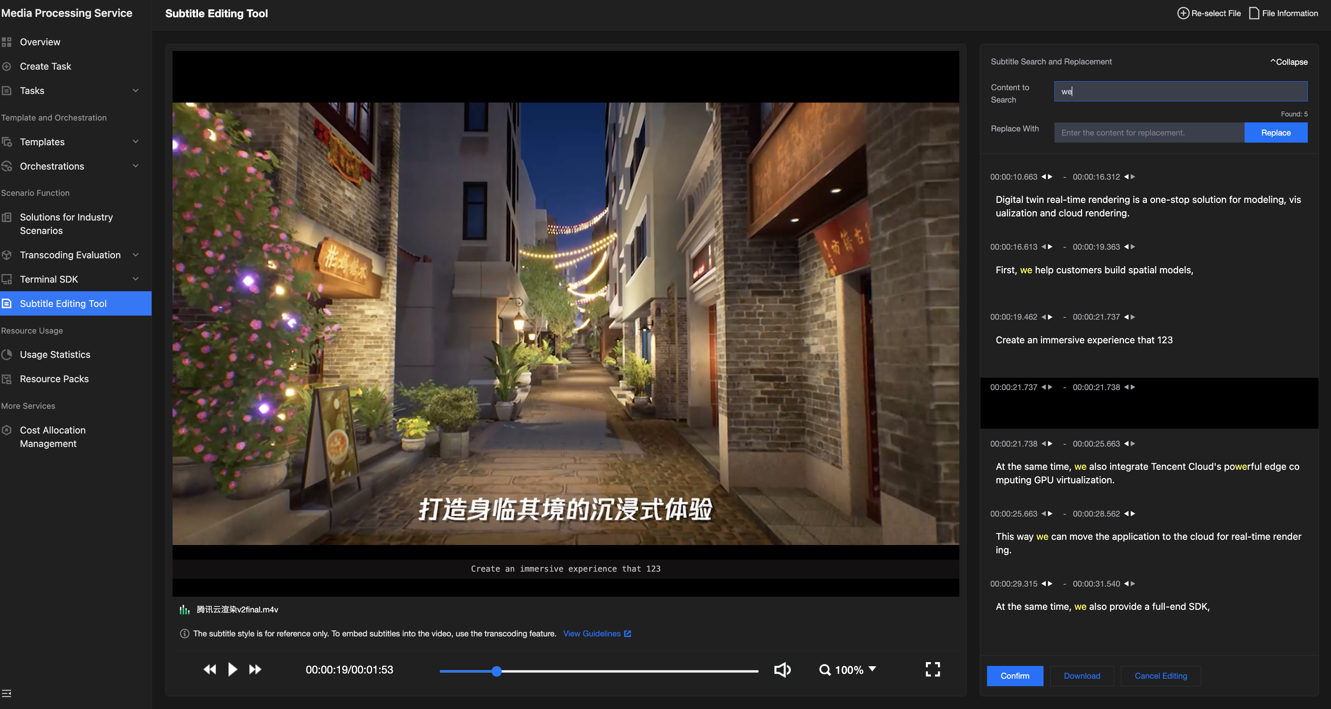Click the video progress slider handle
The image size is (1331, 709).
tap(497, 671)
